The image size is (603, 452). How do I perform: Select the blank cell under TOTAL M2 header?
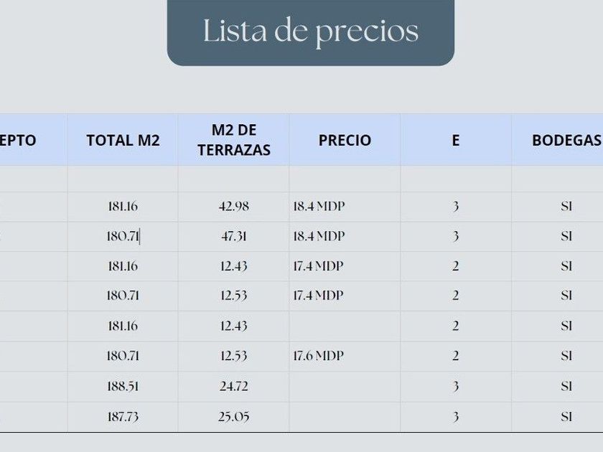pyautogui.click(x=123, y=179)
